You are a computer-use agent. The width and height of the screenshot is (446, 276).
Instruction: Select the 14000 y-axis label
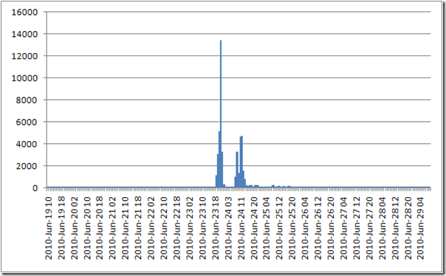pos(24,34)
